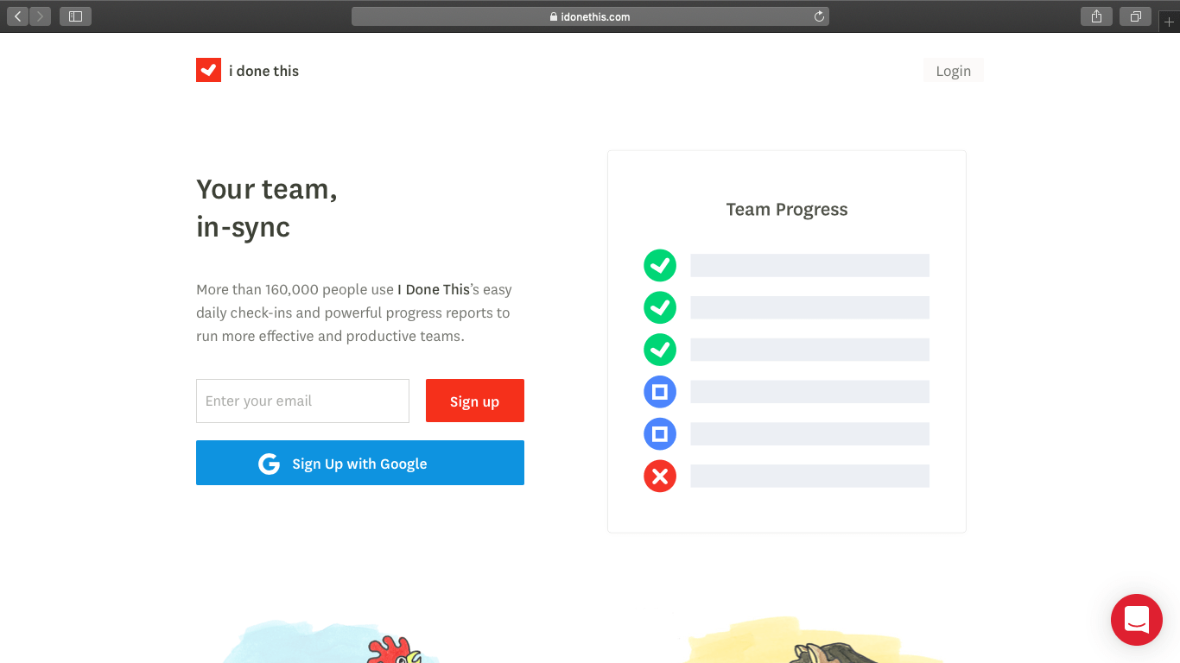Click the 'Team Progress' card heading
This screenshot has height=663, width=1180.
(x=787, y=210)
